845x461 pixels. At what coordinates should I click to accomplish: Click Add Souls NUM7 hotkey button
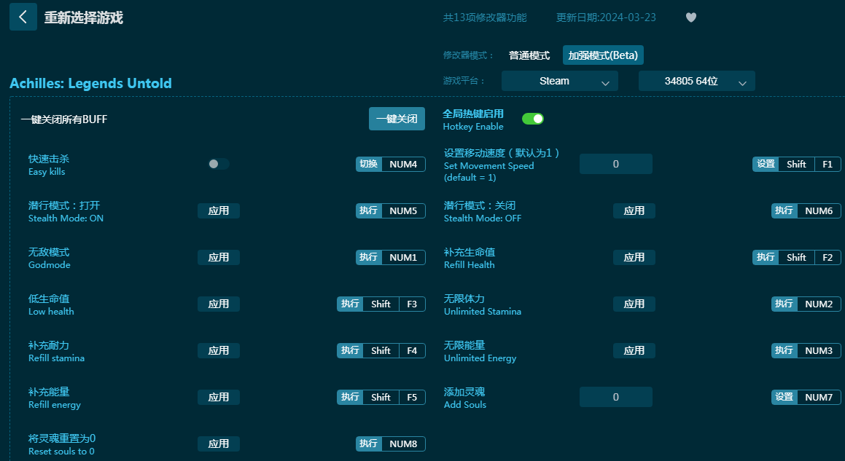pyautogui.click(x=806, y=397)
